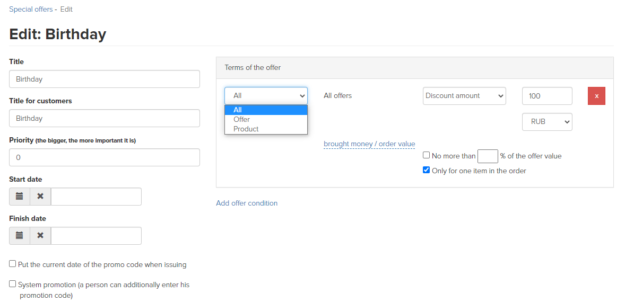Screen dimensions: 625x302
Task: Click the 'Title for customers' text field
Action: 105,118
